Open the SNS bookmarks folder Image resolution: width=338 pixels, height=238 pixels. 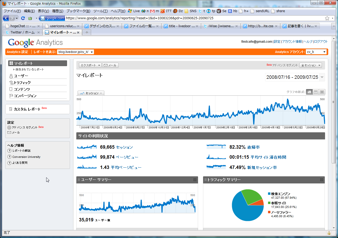point(190,11)
